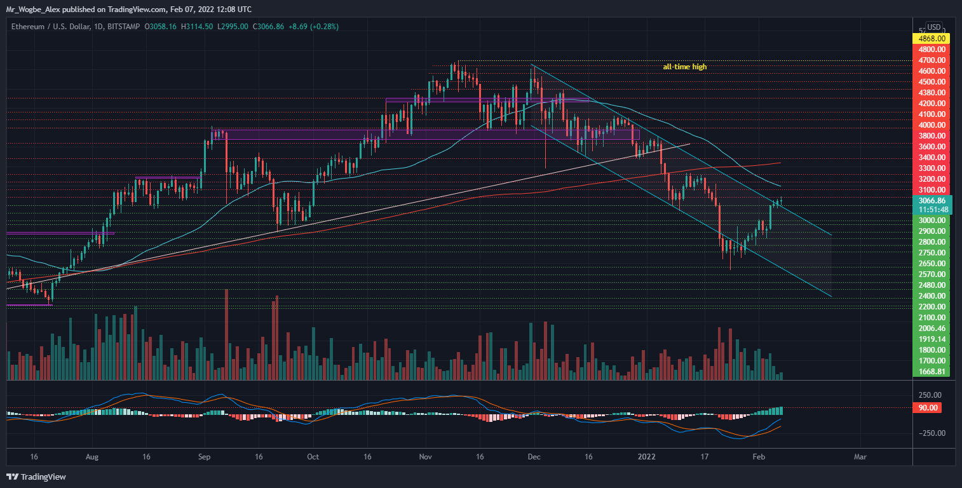Click the Oct label on the time axis
The image size is (962, 488).
tap(313, 456)
